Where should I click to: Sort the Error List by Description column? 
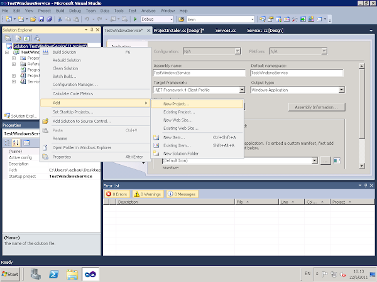pyautogui.click(x=175, y=202)
